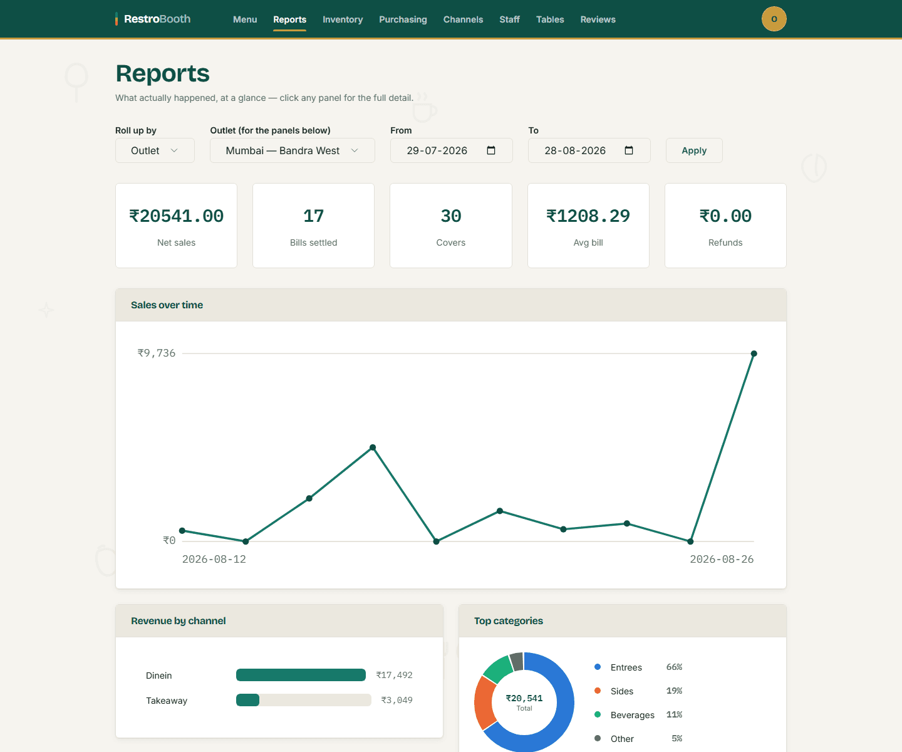Viewport: 902px width, 752px height.
Task: Click the 2026-08-26 axis label
Action: [x=722, y=559]
